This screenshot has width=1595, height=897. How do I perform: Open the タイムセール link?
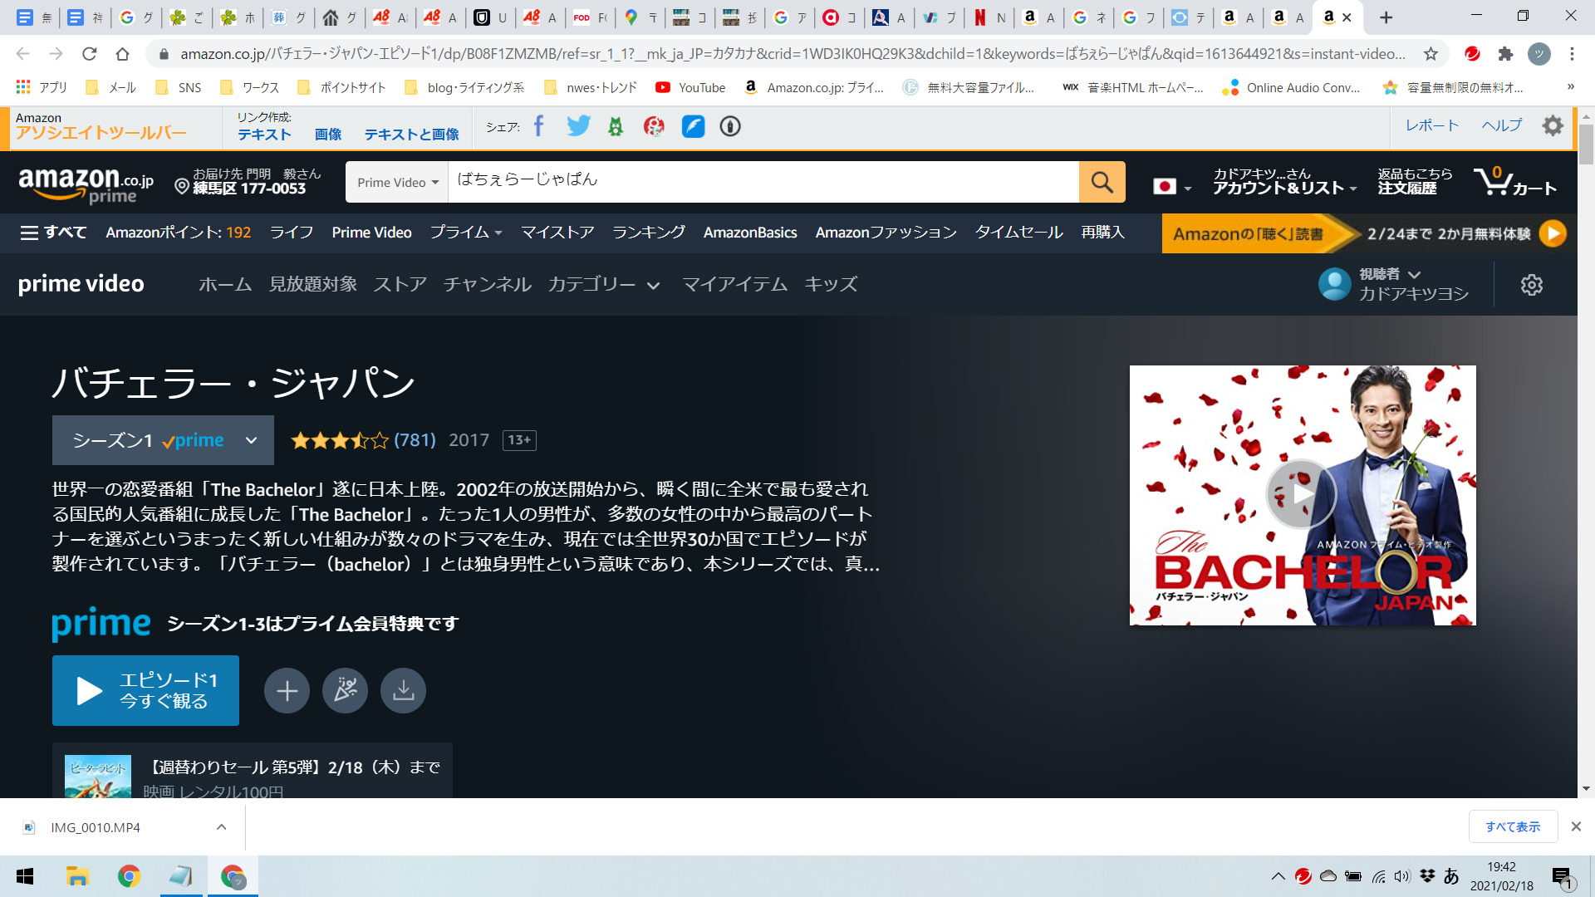pos(1018,233)
